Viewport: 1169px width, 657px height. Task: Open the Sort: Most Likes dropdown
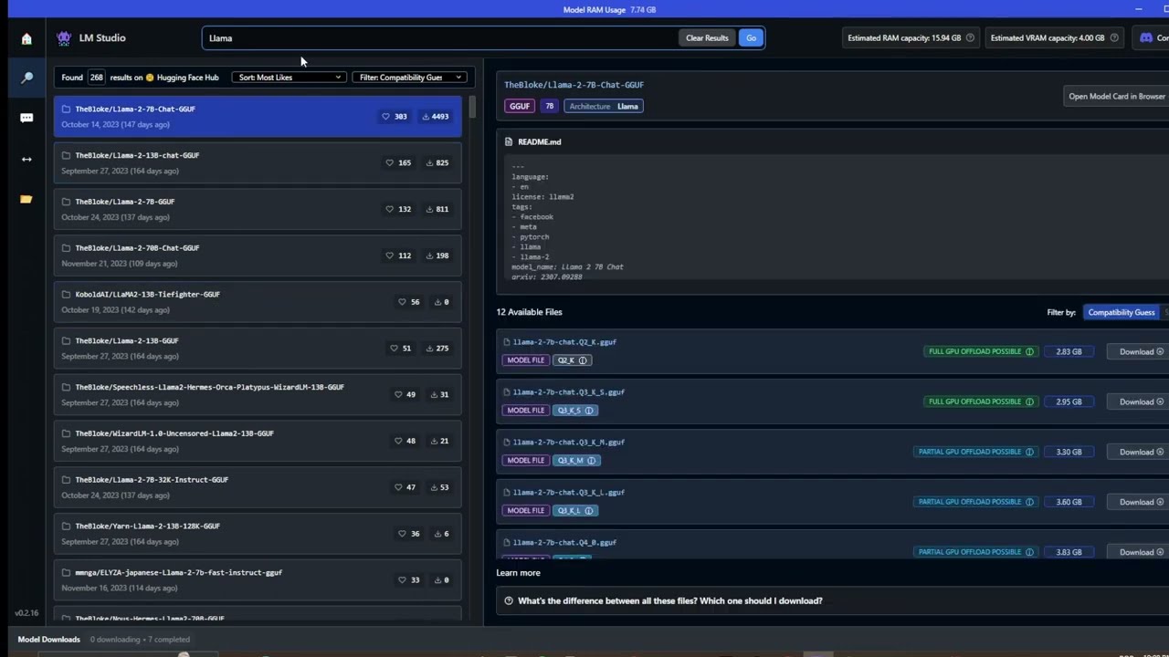289,78
